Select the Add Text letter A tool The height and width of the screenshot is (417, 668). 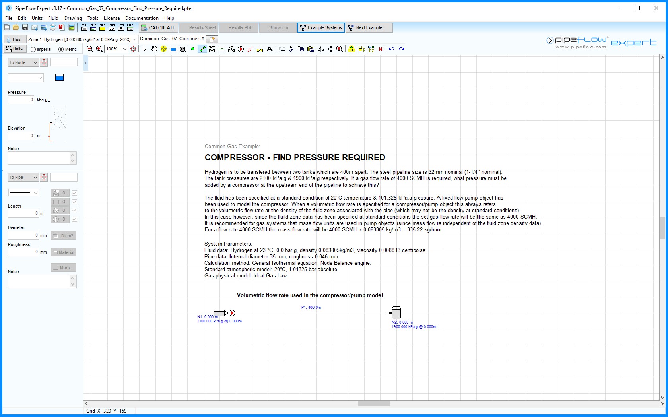(270, 49)
